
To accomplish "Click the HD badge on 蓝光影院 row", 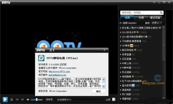I will tap(133, 85).
